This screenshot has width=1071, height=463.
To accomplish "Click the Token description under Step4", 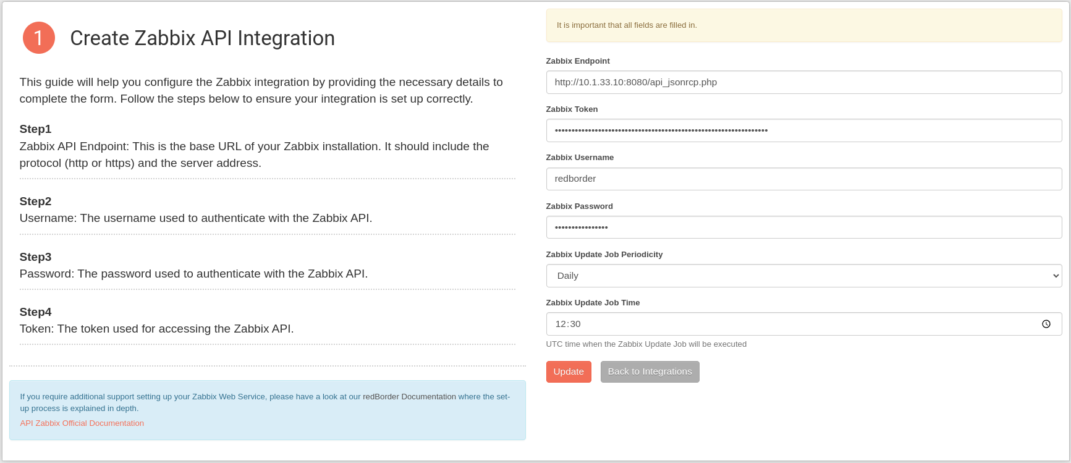I will (x=156, y=329).
